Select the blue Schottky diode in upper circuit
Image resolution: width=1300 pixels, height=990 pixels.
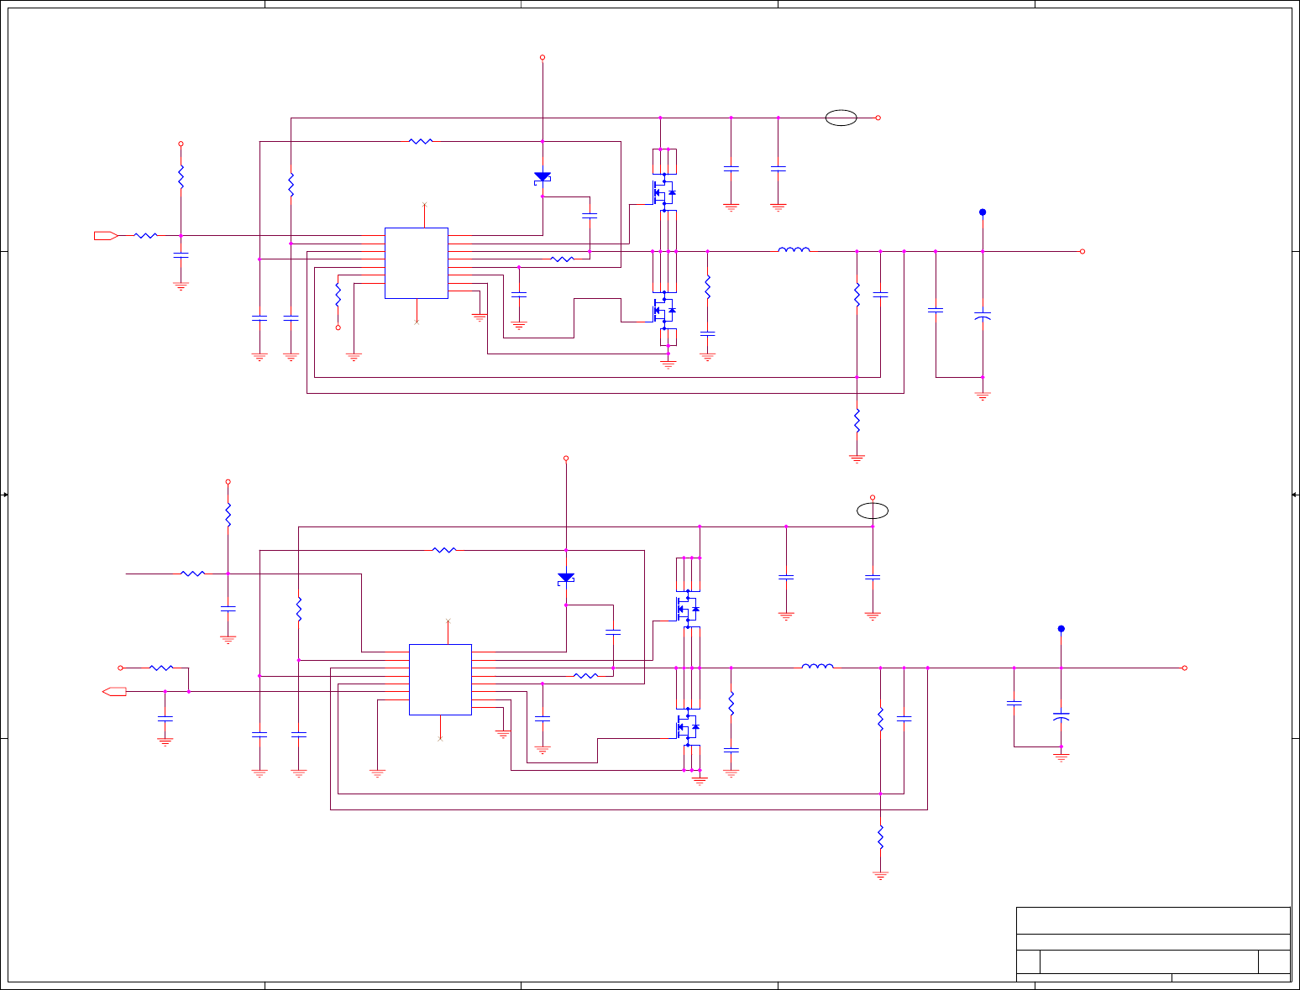point(543,178)
